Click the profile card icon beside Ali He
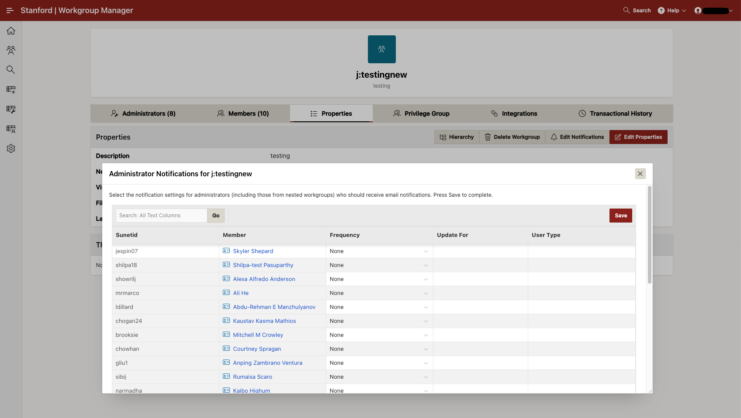 click(226, 293)
